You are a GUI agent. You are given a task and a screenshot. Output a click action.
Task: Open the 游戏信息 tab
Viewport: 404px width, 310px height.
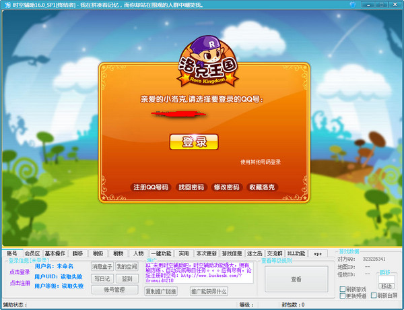[x=232, y=253]
